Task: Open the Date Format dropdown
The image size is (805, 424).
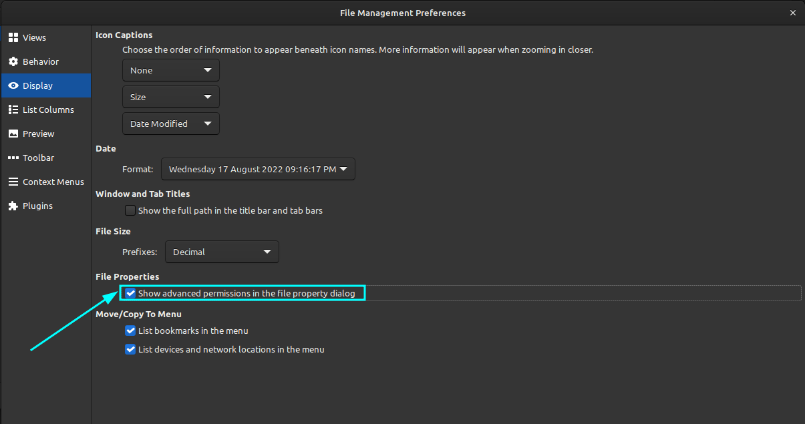Action: click(258, 169)
